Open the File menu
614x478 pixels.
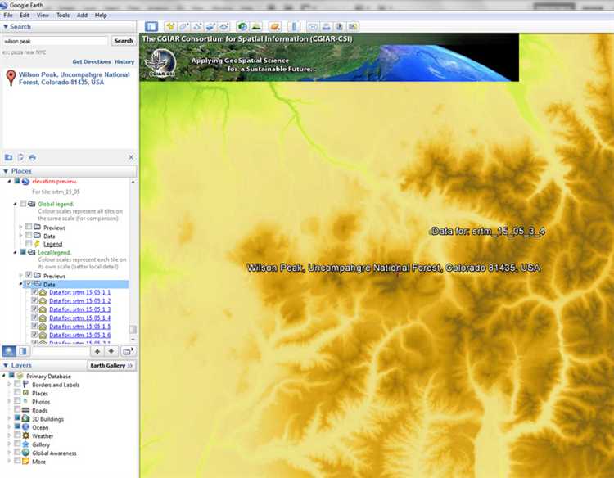8,16
